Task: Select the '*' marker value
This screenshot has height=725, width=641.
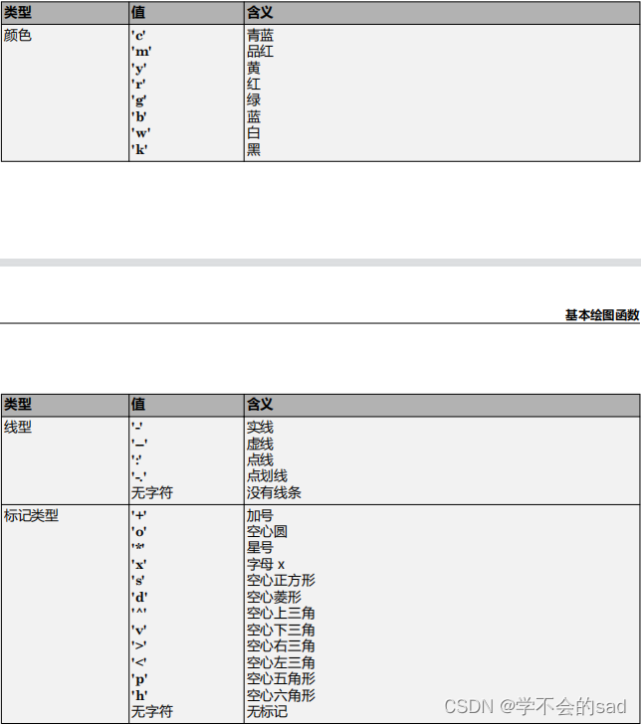Action: click(137, 547)
